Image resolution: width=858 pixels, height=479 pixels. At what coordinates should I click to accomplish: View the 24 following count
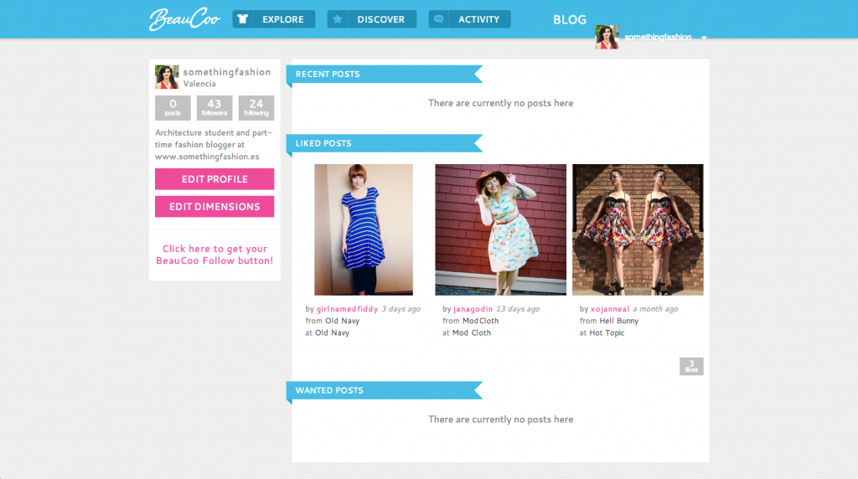[256, 108]
